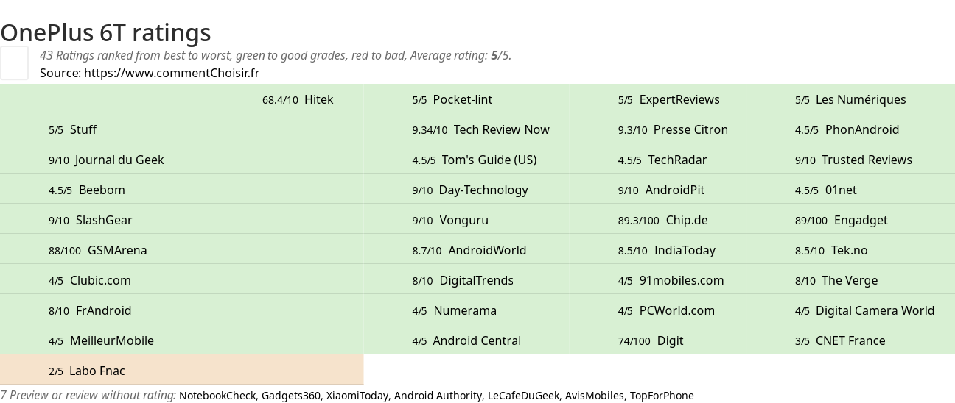Open the NotebookCheck preview link
Viewport: 955px width, 403px height.
tap(217, 396)
